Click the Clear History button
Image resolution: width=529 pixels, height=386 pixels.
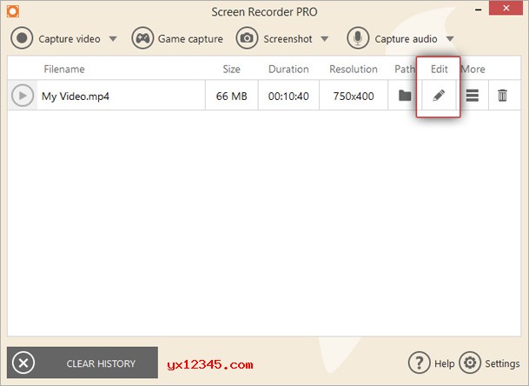point(83,363)
